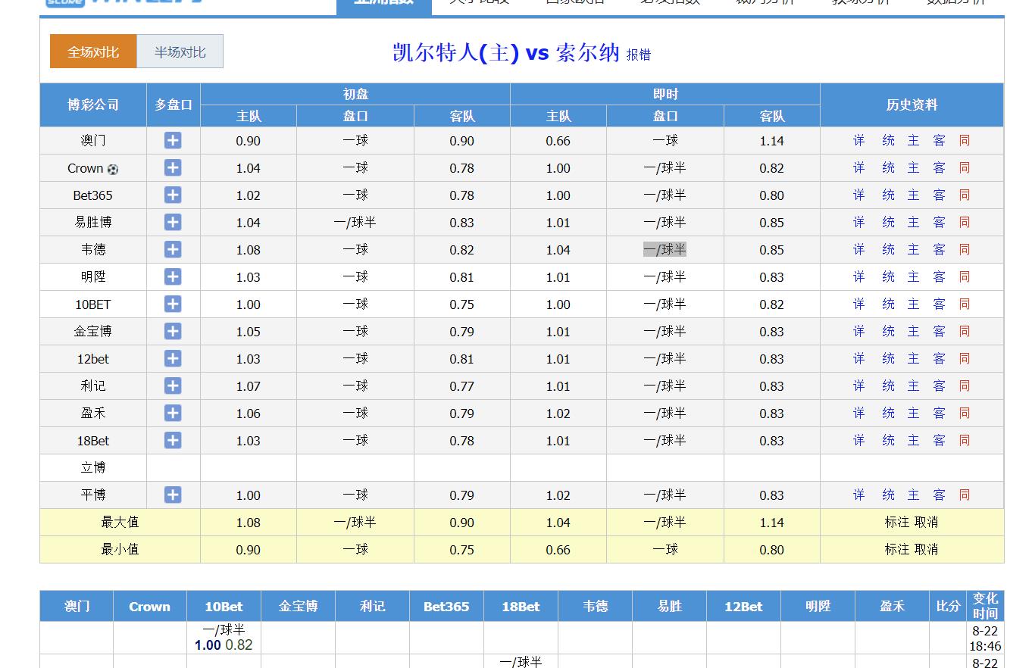The height and width of the screenshot is (668, 1032).
Task: Open red 同 link in 10BET row
Action: tap(965, 304)
